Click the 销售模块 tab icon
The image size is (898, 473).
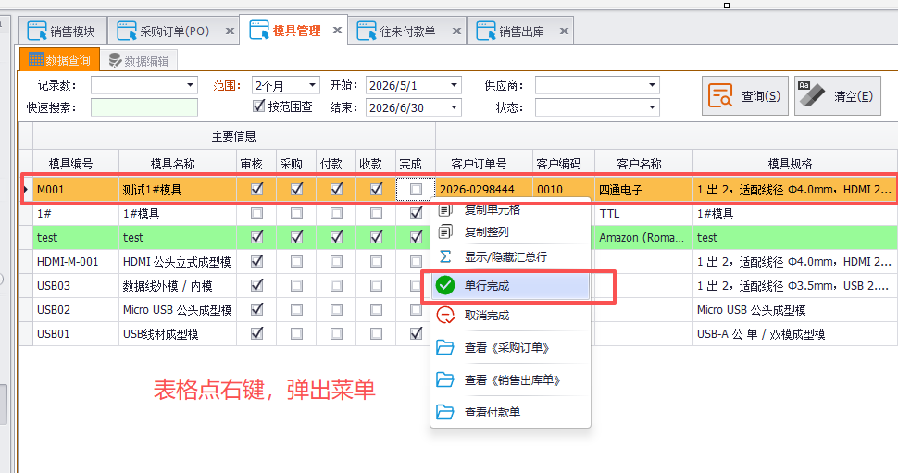tap(37, 31)
